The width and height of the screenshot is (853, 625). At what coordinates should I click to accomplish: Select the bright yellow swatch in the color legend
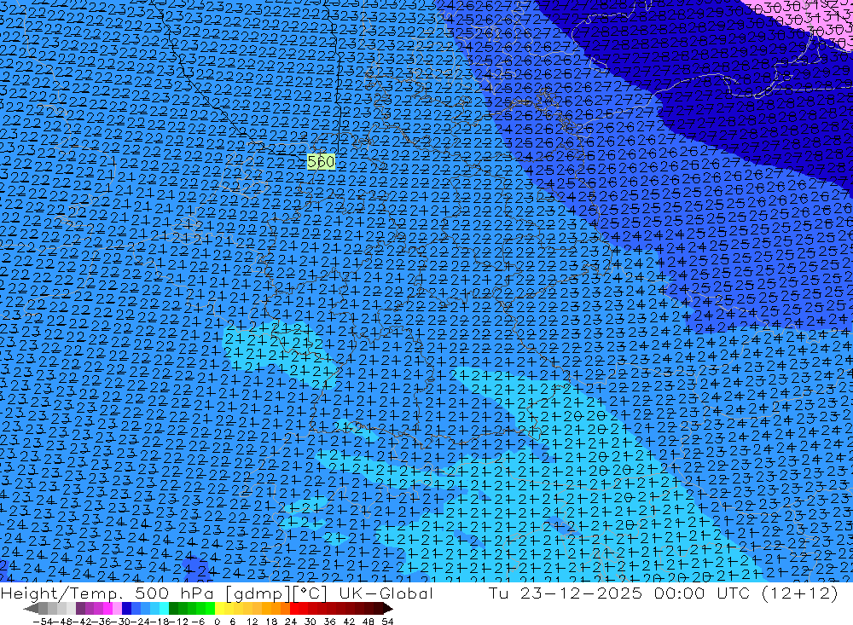pyautogui.click(x=220, y=609)
